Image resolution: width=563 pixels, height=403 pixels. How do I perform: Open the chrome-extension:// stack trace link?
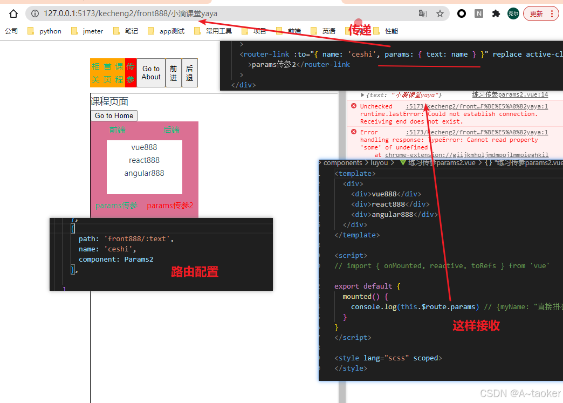(x=466, y=155)
